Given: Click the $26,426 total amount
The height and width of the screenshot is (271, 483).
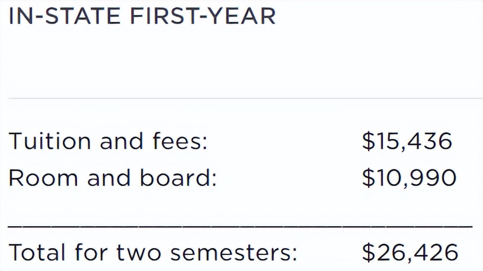Looking at the screenshot, I should tap(410, 253).
